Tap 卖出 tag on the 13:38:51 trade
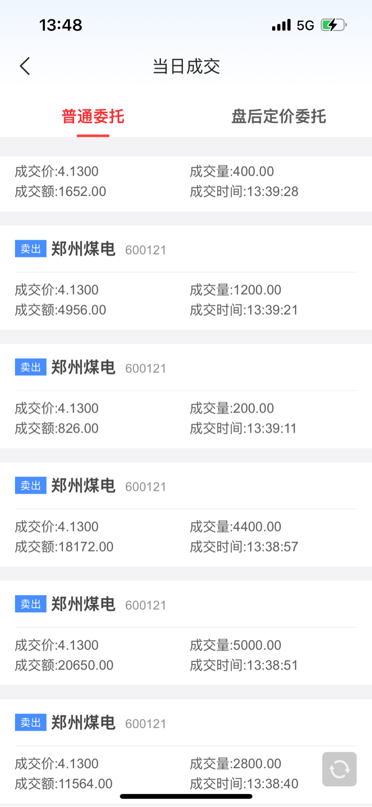The width and height of the screenshot is (372, 807). click(31, 604)
